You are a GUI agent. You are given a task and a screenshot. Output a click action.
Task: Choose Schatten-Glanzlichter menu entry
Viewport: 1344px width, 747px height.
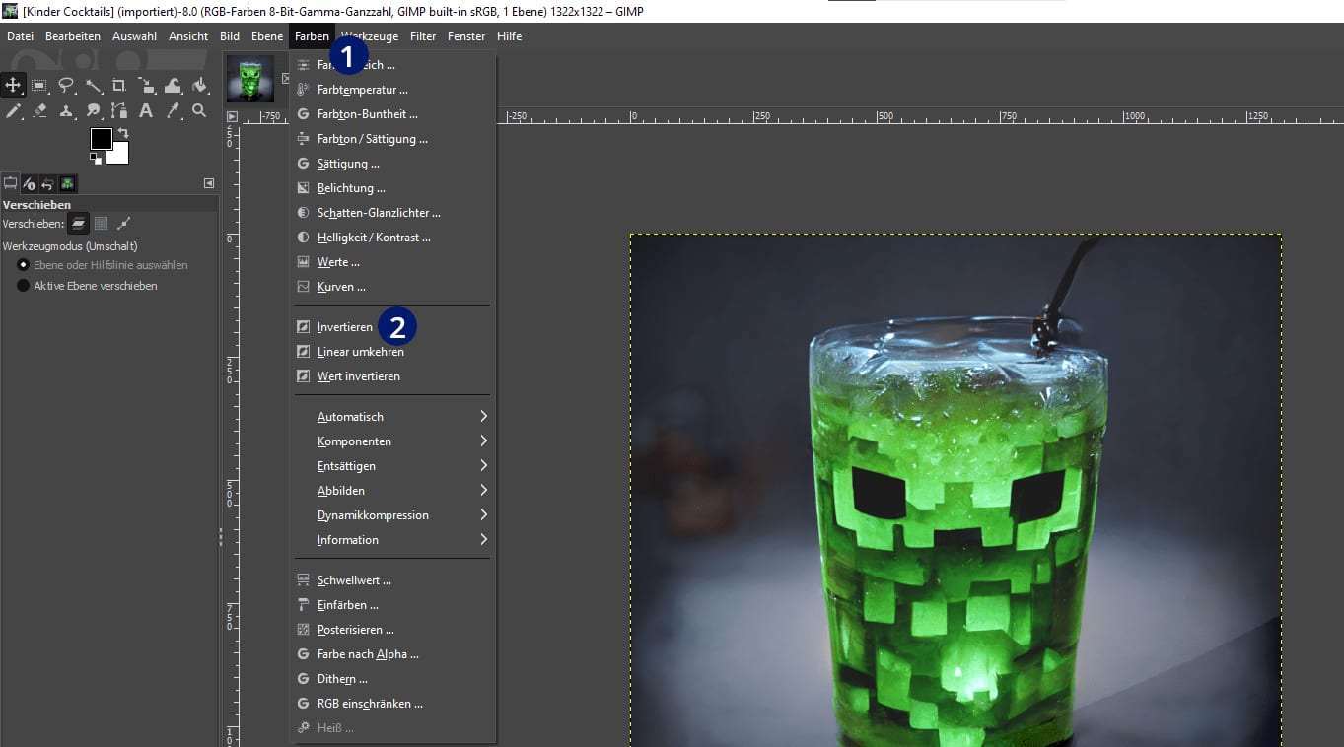click(392, 213)
